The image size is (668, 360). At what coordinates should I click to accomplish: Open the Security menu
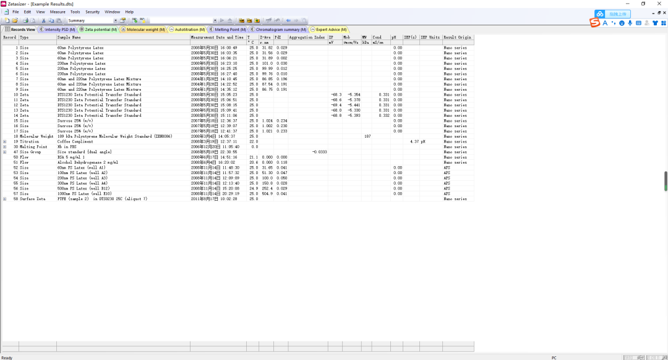(x=92, y=12)
